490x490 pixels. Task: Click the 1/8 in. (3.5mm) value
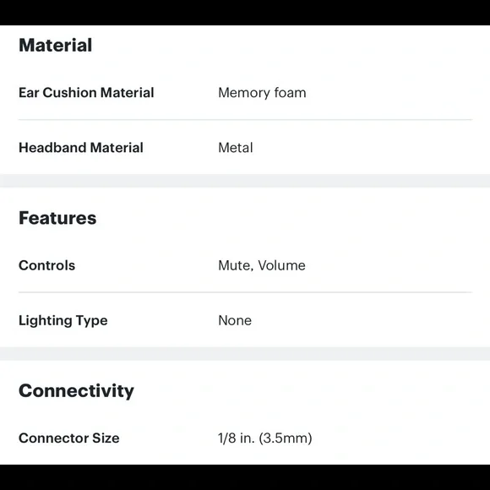(x=265, y=438)
